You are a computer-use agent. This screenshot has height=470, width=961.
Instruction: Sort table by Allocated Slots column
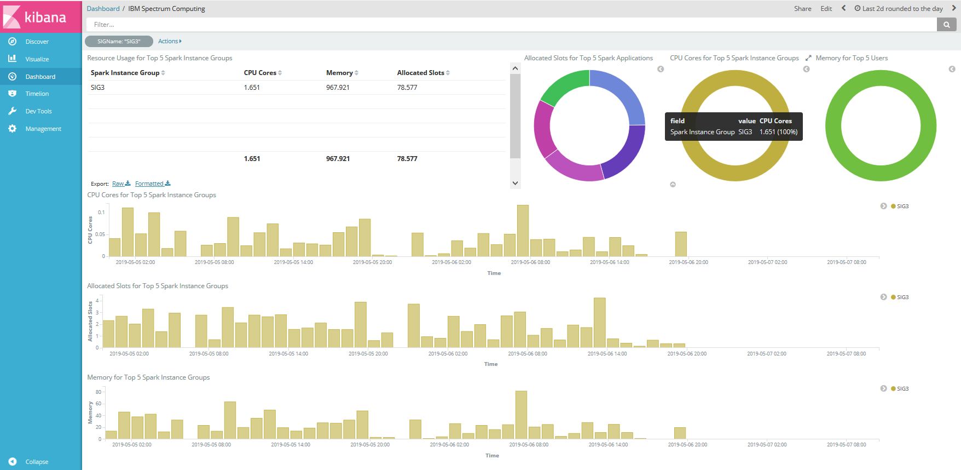point(423,73)
